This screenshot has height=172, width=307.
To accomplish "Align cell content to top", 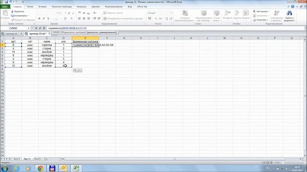I will pos(79,13).
